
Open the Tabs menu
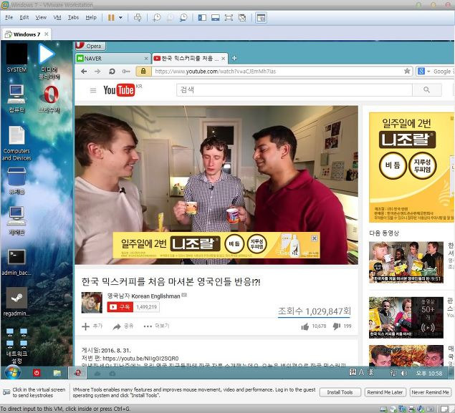(x=73, y=17)
